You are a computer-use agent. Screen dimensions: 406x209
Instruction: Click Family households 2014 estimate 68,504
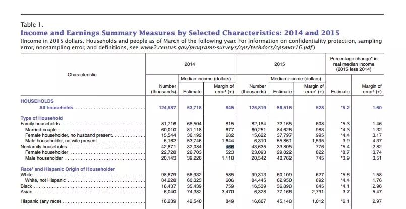pos(194,124)
